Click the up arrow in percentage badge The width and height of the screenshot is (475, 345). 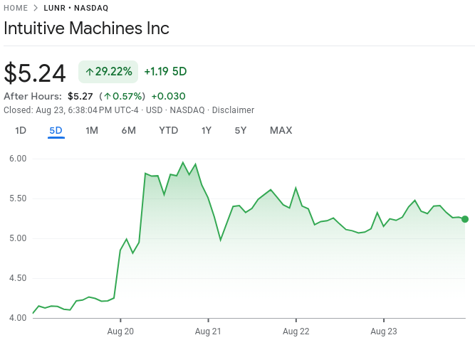pos(89,71)
